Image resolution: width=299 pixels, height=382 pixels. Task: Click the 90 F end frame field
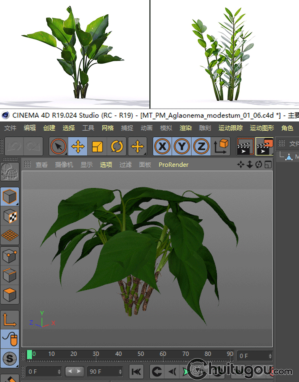coord(103,372)
